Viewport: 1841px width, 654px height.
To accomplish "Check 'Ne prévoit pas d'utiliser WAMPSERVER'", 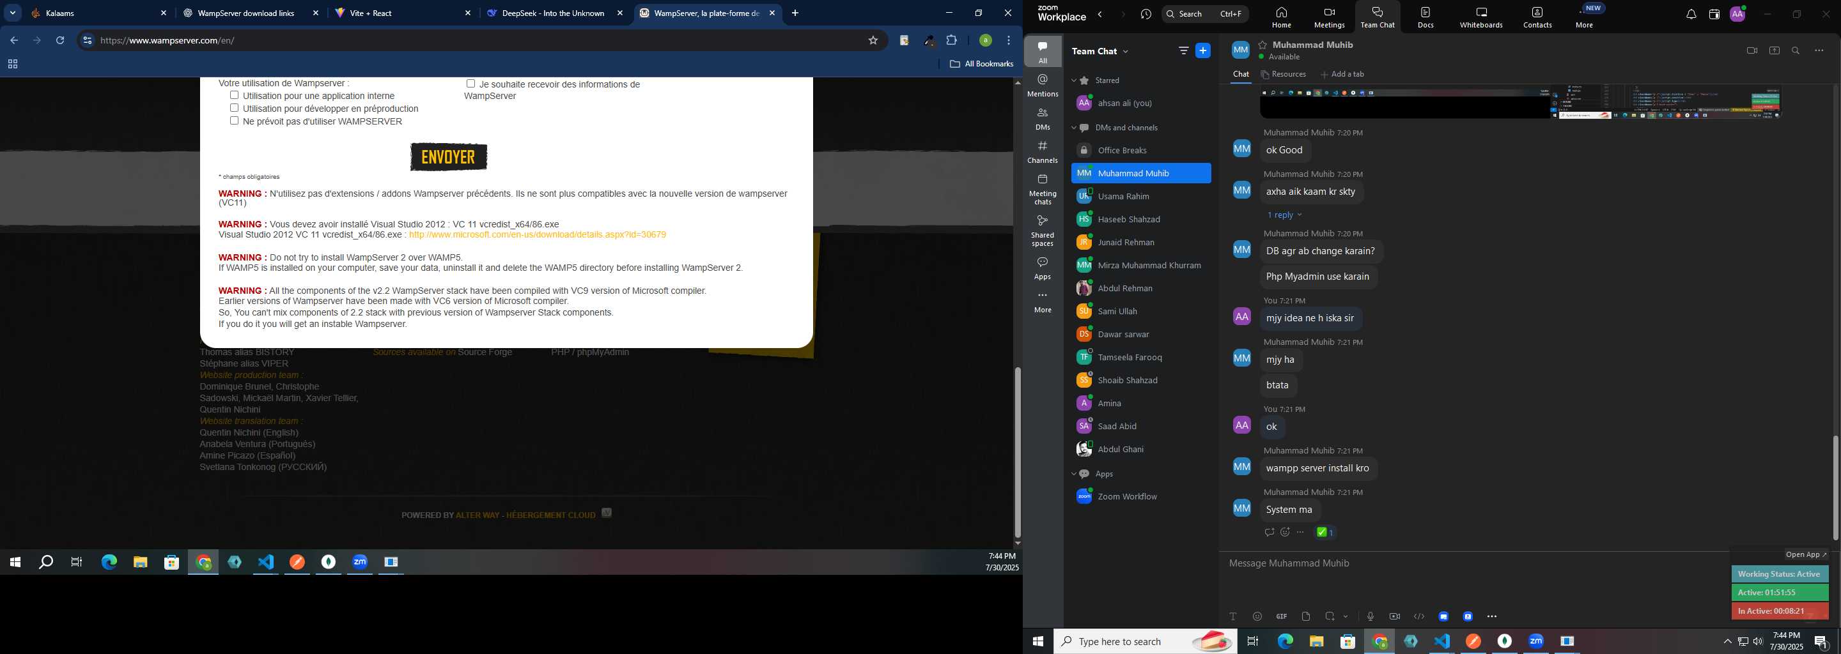I will (x=234, y=121).
